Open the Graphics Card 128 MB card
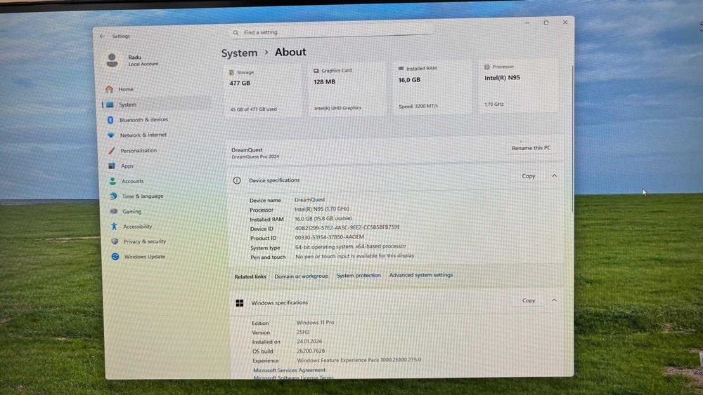703x395 pixels. pos(347,89)
